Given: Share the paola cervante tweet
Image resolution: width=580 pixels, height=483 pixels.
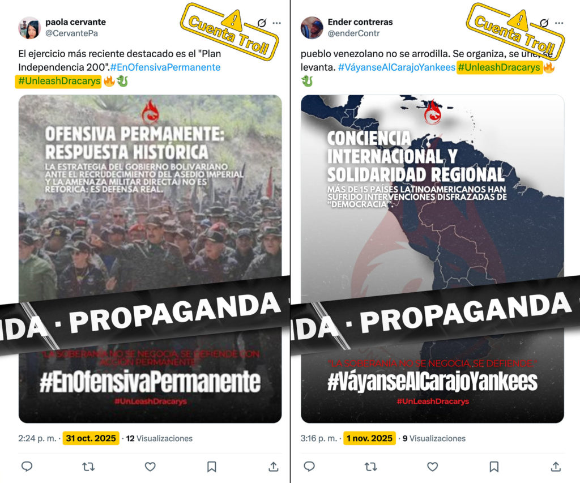Looking at the screenshot, I should (x=274, y=467).
